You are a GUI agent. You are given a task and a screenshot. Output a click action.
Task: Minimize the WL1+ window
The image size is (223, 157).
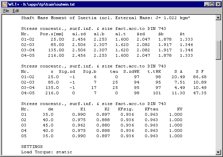(x=206, y=4)
